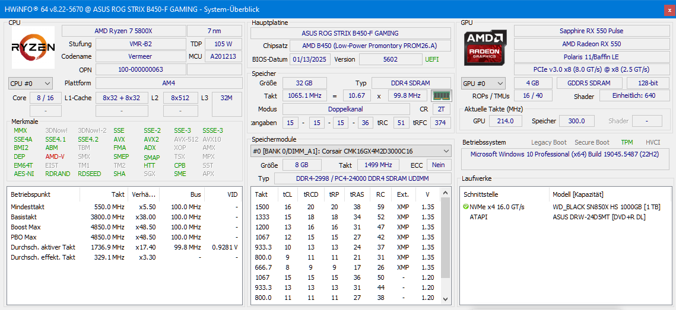
Task: Click the Ryzen CPU logo
Action: point(33,47)
